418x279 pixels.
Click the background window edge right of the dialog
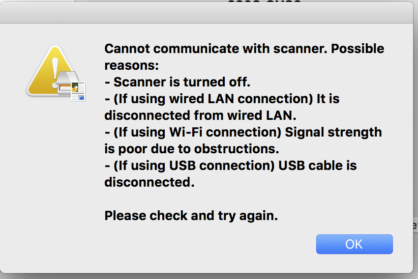pos(416,147)
